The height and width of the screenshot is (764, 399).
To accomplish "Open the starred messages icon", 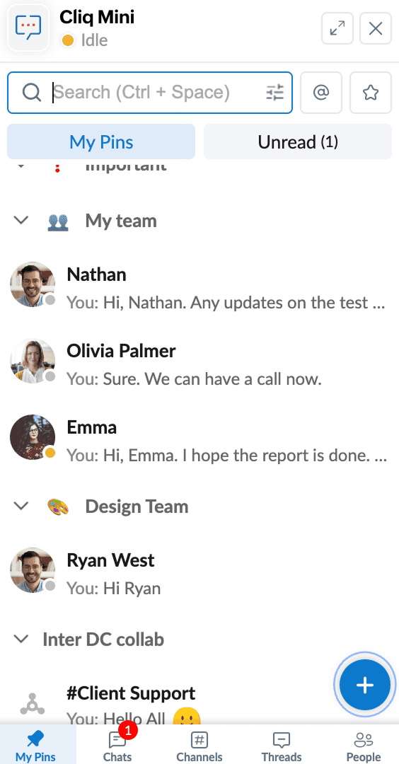I will point(371,93).
